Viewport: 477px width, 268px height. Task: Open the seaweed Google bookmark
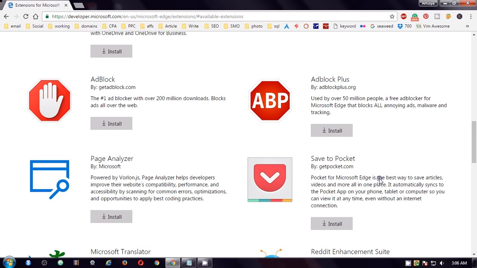(x=381, y=26)
